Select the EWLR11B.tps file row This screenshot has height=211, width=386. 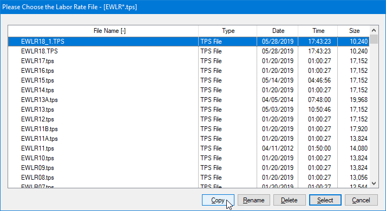click(189, 129)
